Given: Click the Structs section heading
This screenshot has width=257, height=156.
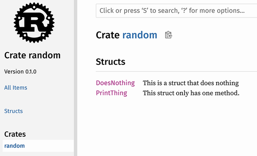Looking at the screenshot, I should click(111, 62).
